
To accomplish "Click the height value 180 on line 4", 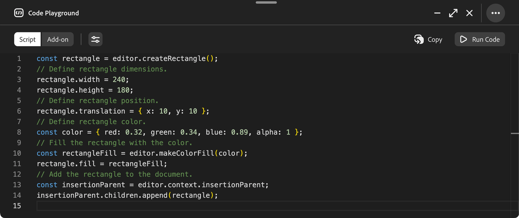I will [x=122, y=90].
